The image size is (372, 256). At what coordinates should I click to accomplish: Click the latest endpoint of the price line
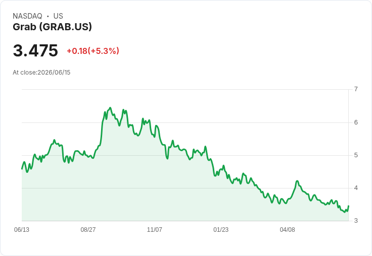click(x=349, y=206)
